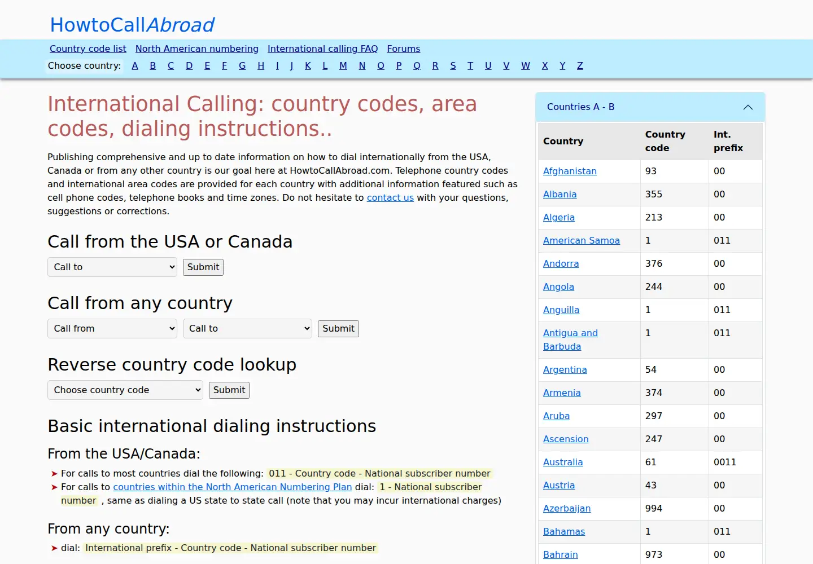Select Australia's international prefix 0011

725,462
